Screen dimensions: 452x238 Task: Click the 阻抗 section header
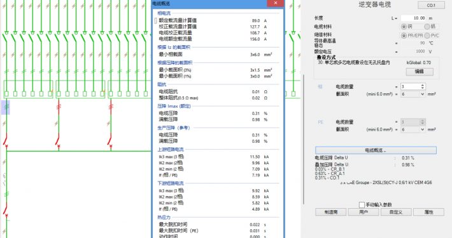coord(162,84)
